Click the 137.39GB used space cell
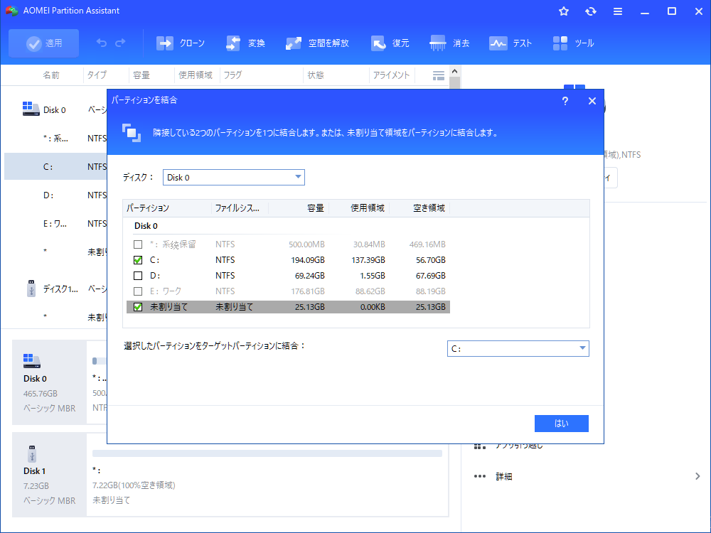Screen dimensions: 711x533 tap(368, 260)
